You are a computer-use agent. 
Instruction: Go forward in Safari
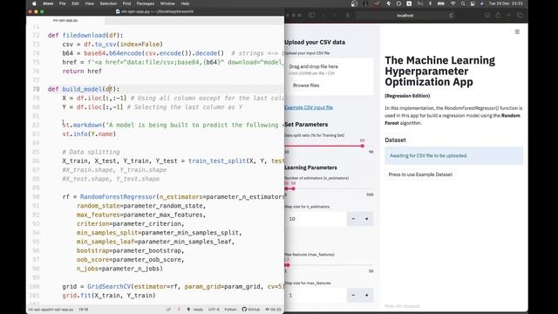(334, 16)
